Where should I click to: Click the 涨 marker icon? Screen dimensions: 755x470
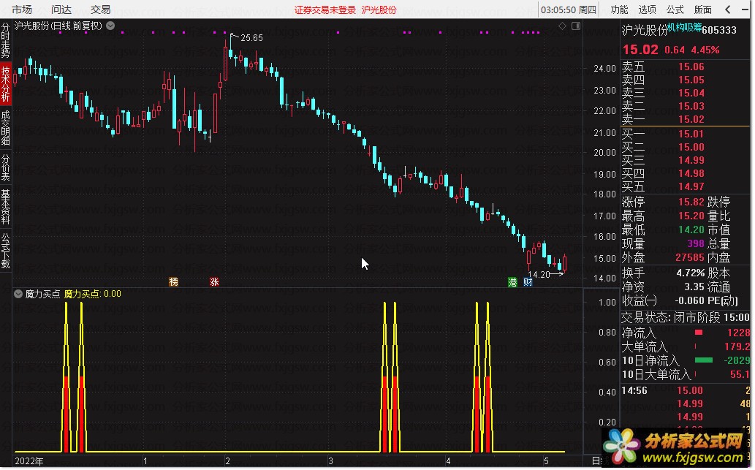214,281
